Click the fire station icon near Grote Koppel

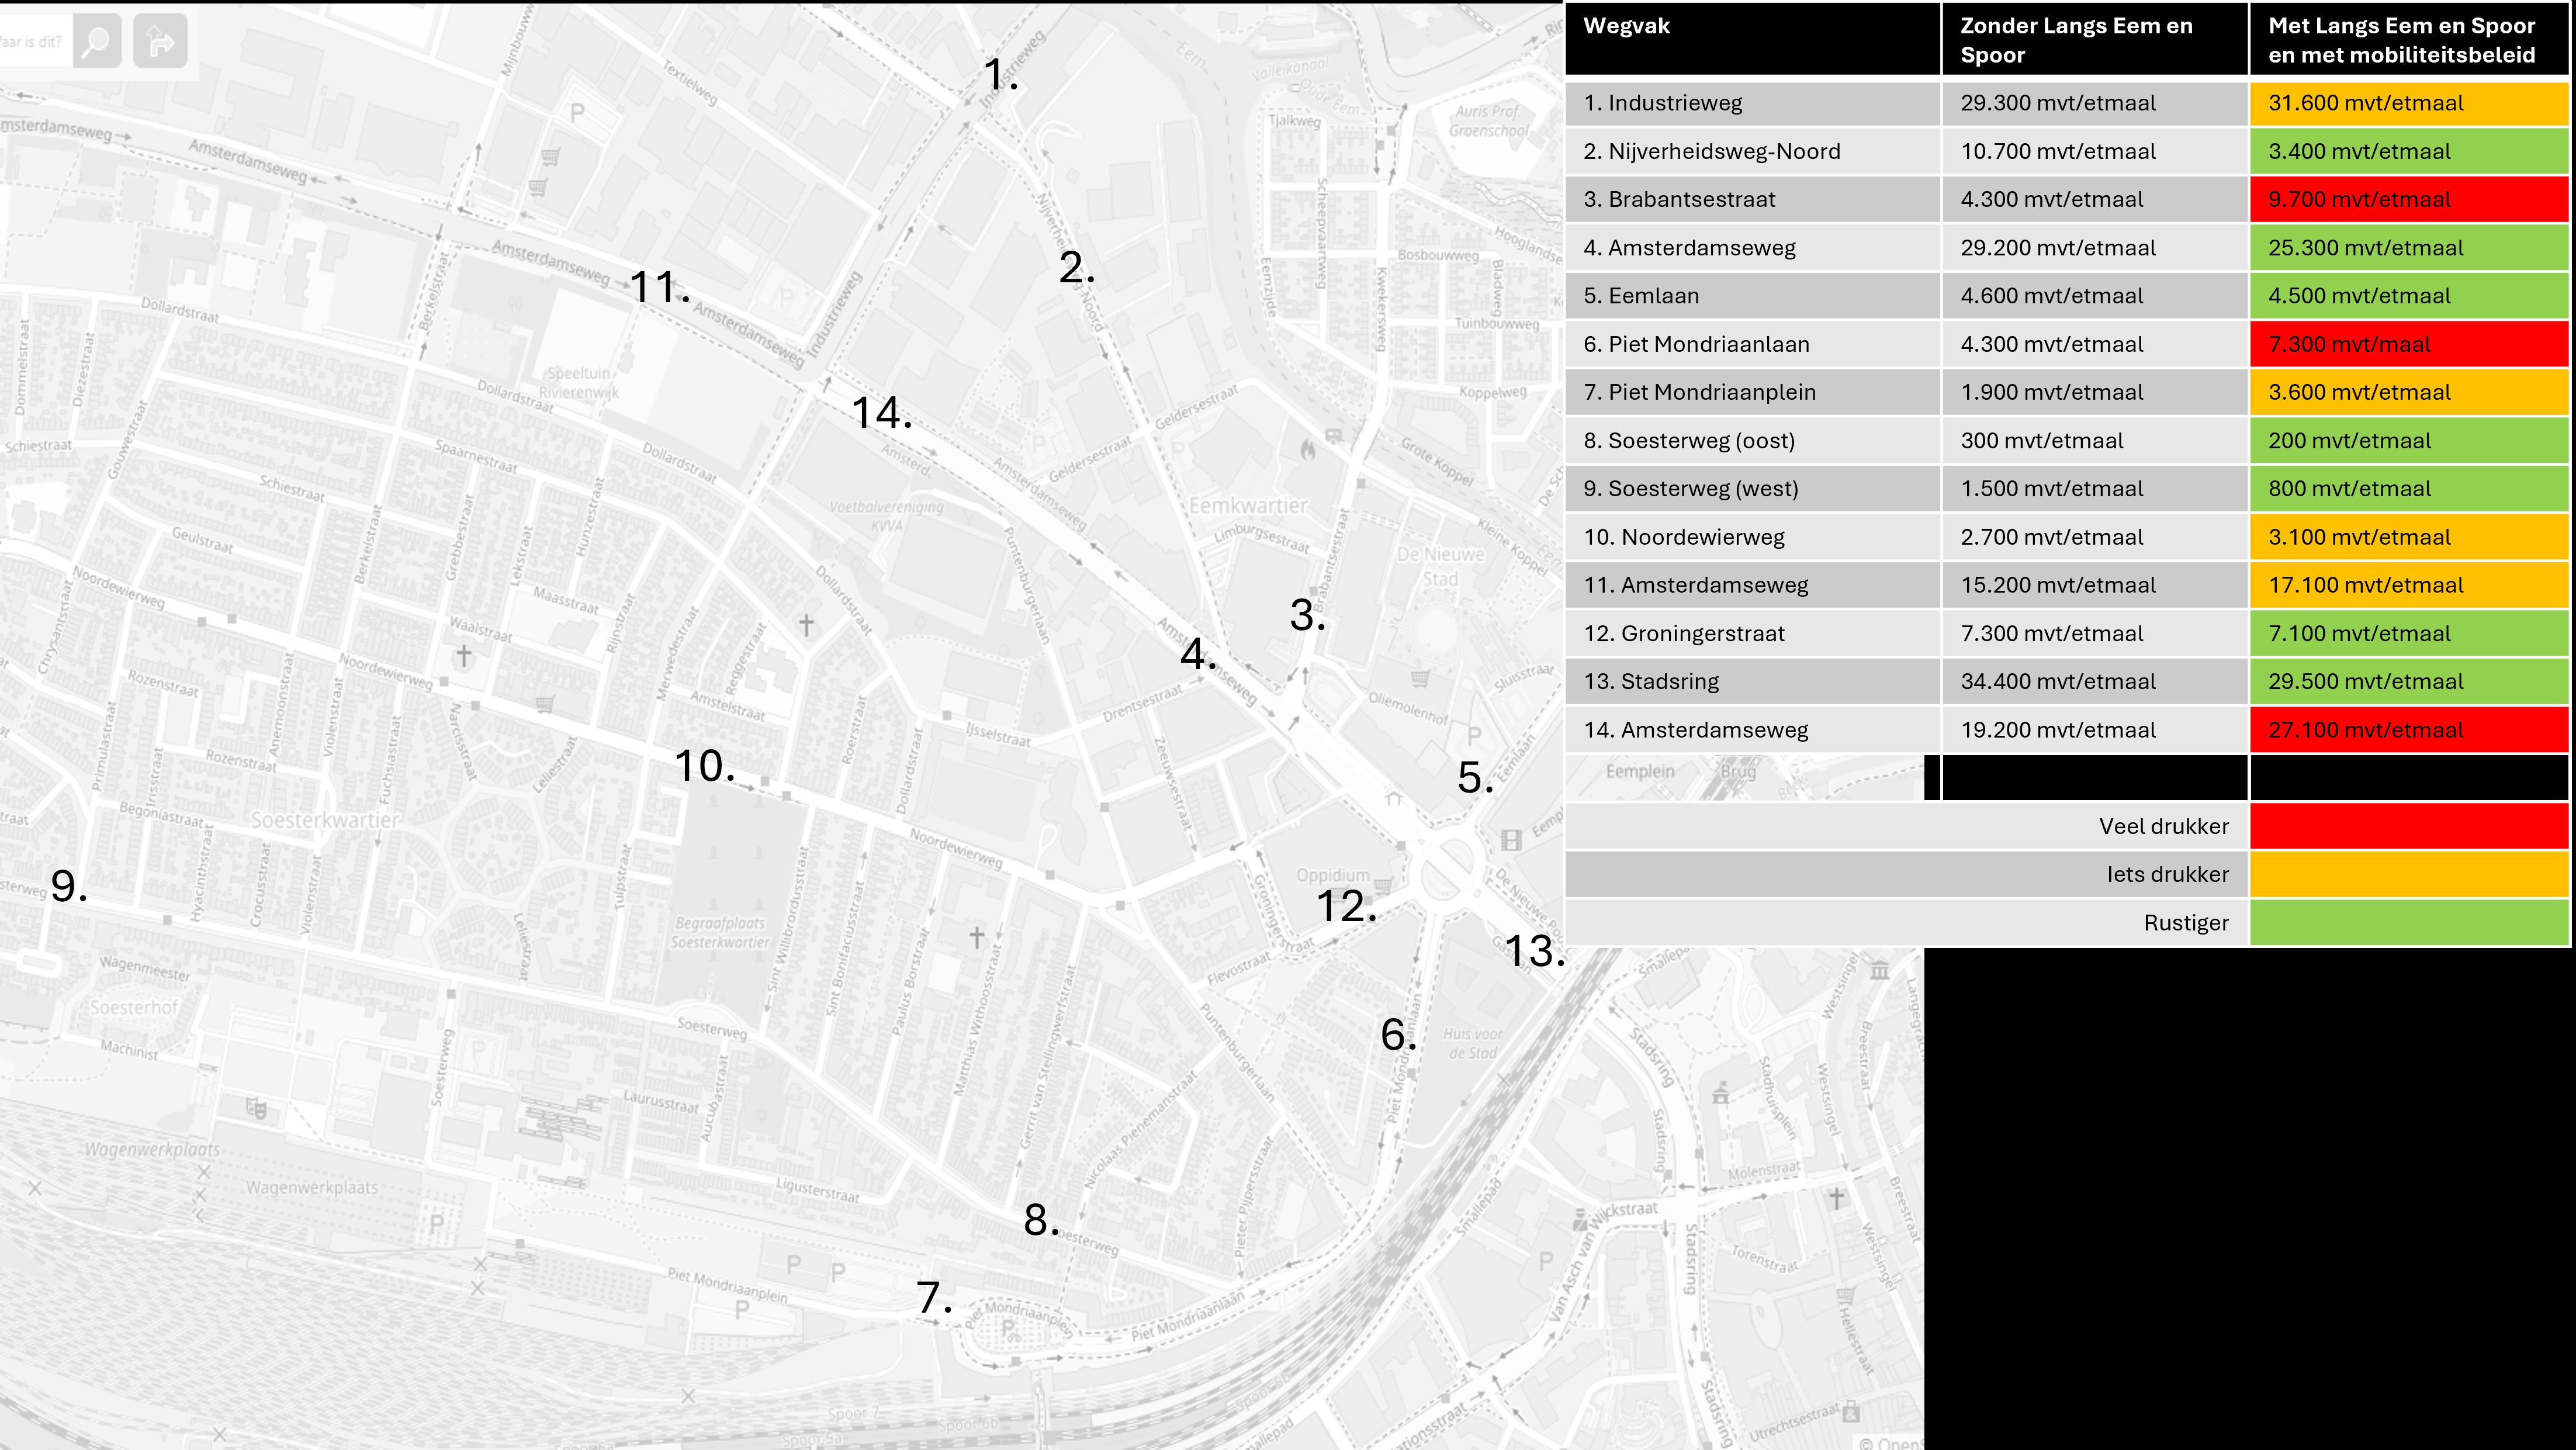1308,450
